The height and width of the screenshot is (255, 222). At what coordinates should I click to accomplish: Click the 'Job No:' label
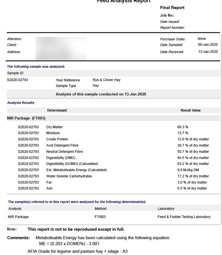point(167,15)
